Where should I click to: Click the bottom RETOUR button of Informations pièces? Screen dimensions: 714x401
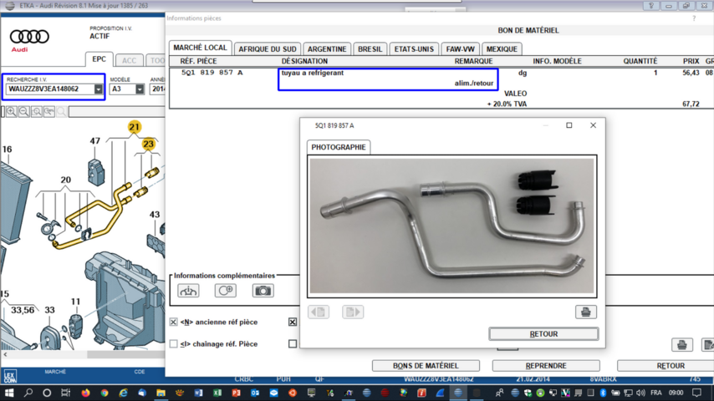[666, 366]
